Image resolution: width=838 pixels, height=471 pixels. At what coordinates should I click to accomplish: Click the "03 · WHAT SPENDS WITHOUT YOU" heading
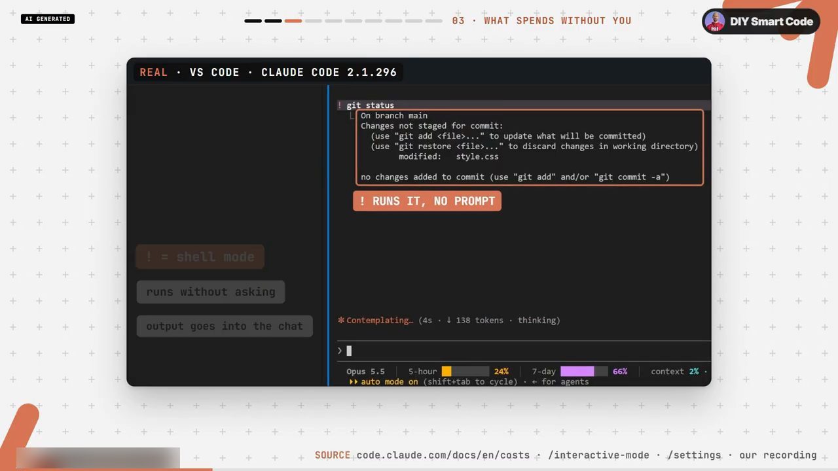541,21
